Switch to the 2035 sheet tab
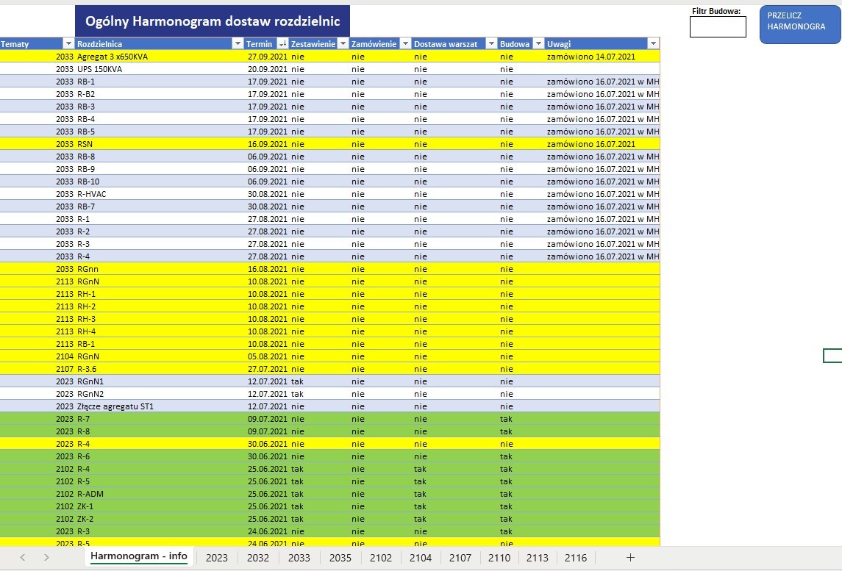 point(340,558)
